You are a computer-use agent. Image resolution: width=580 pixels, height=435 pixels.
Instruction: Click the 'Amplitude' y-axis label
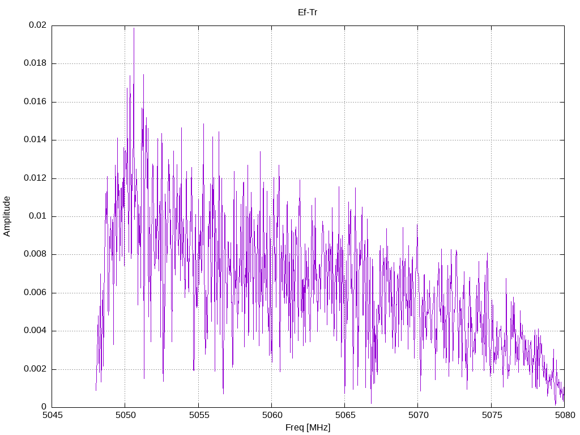click(x=7, y=216)
